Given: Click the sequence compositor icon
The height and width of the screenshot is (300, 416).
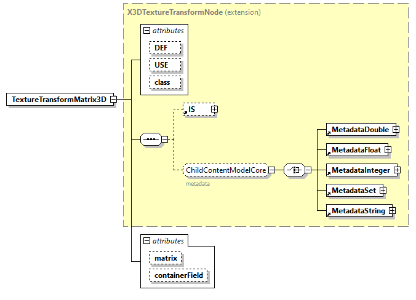Looking at the screenshot, I should click(150, 140).
